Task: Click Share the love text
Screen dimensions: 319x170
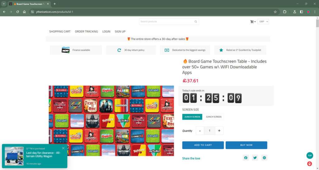Action: point(191,159)
